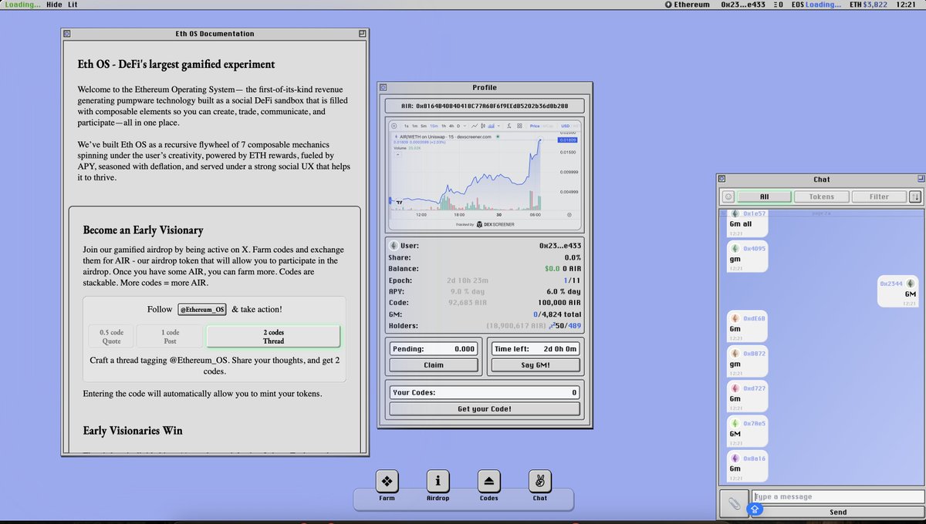This screenshot has height=524, width=926.
Task: Focus the Type a message field
Action: pyautogui.click(x=837, y=497)
